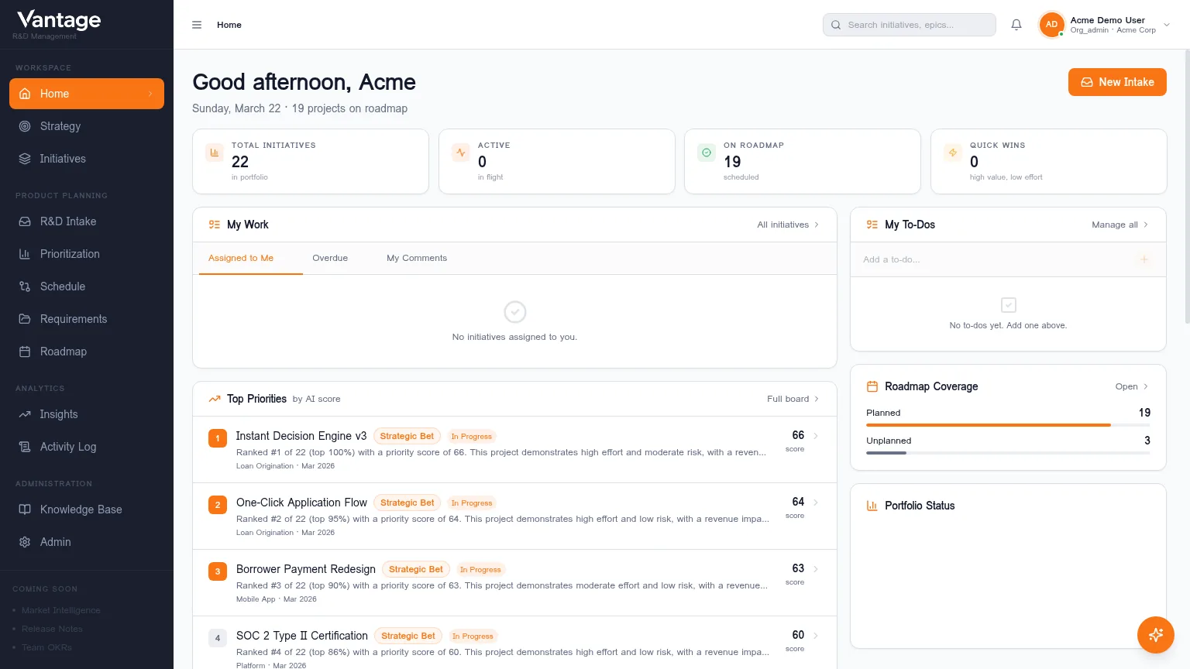Click the Requirements folder icon

click(x=25, y=319)
